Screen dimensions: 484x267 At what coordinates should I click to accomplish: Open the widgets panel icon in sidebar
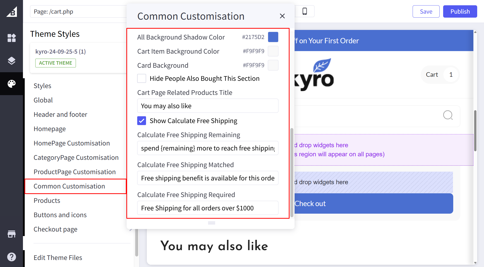click(x=12, y=38)
